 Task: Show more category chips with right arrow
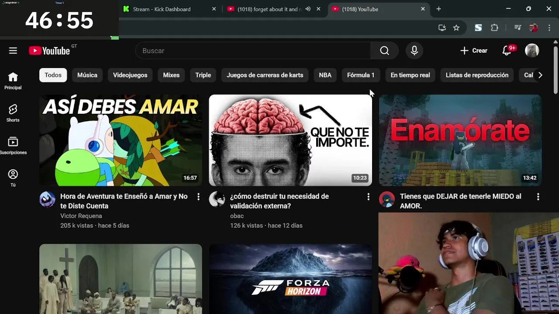click(540, 75)
